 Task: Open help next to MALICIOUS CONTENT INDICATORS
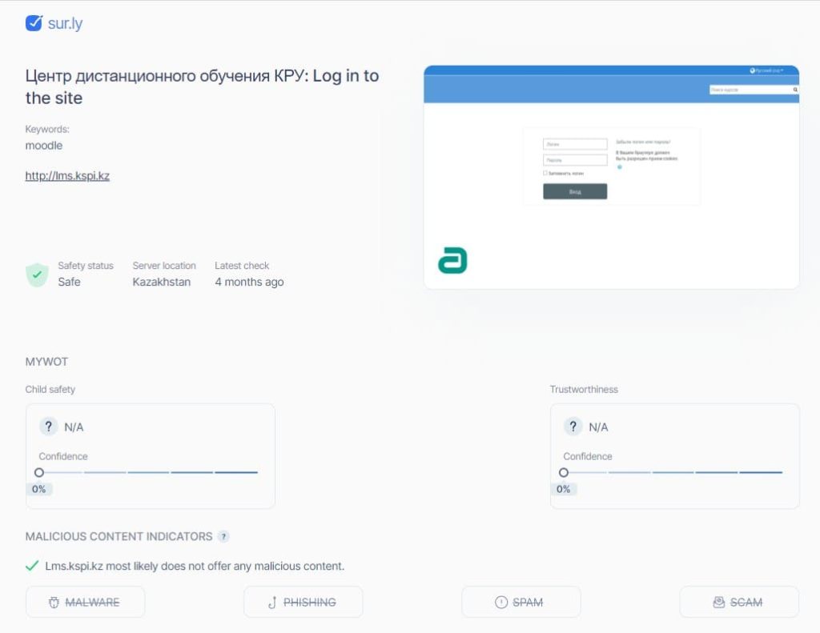click(224, 536)
